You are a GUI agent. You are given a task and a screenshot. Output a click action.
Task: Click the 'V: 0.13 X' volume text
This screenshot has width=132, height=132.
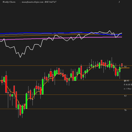pyautogui.click(x=128, y=85)
